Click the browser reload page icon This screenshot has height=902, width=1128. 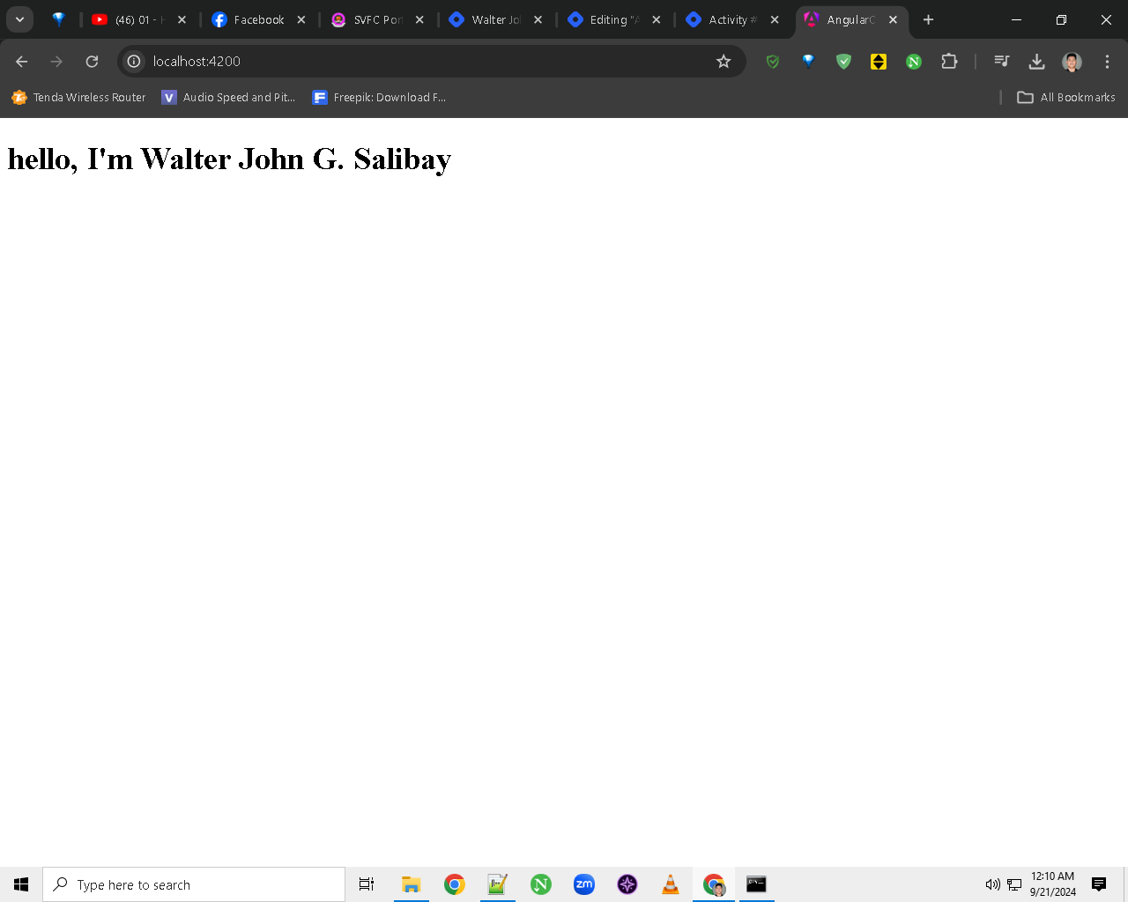92,62
